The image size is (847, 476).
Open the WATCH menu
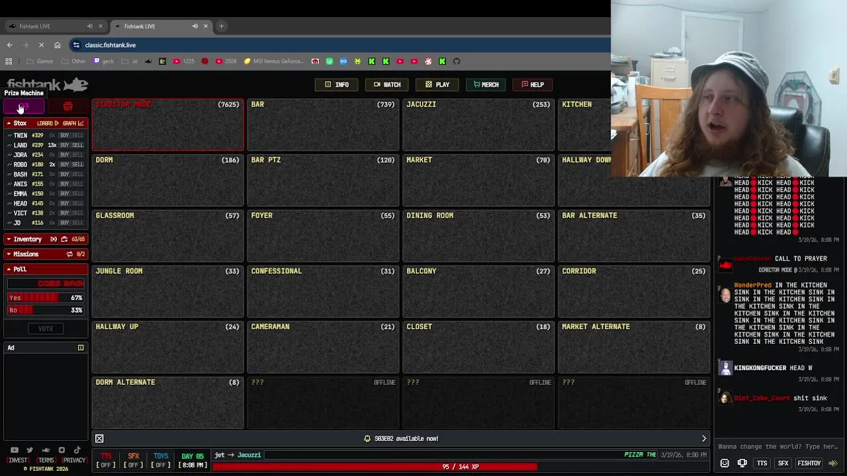point(387,85)
